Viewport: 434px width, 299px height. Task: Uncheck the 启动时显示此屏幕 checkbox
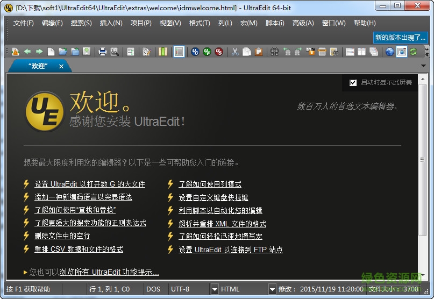353,82
